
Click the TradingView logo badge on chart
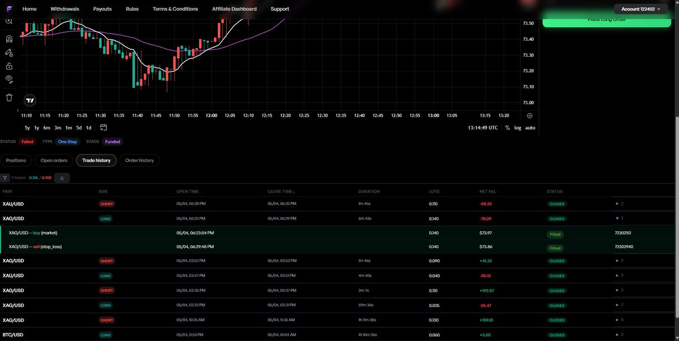[30, 101]
